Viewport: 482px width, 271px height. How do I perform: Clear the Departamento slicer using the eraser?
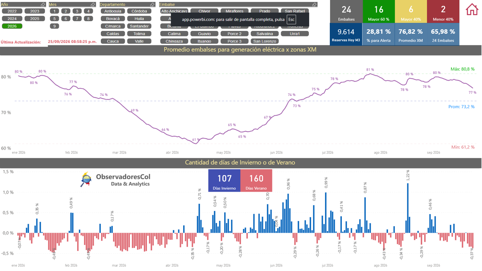point(152,4)
